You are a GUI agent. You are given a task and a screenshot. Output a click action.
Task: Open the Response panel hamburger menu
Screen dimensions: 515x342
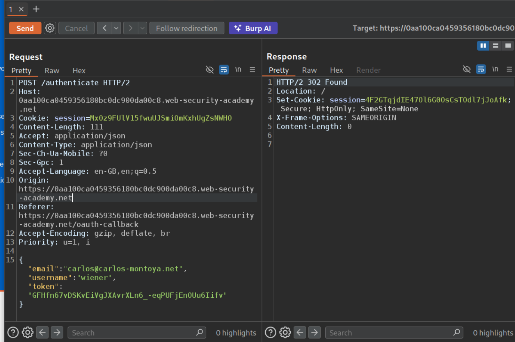click(509, 69)
